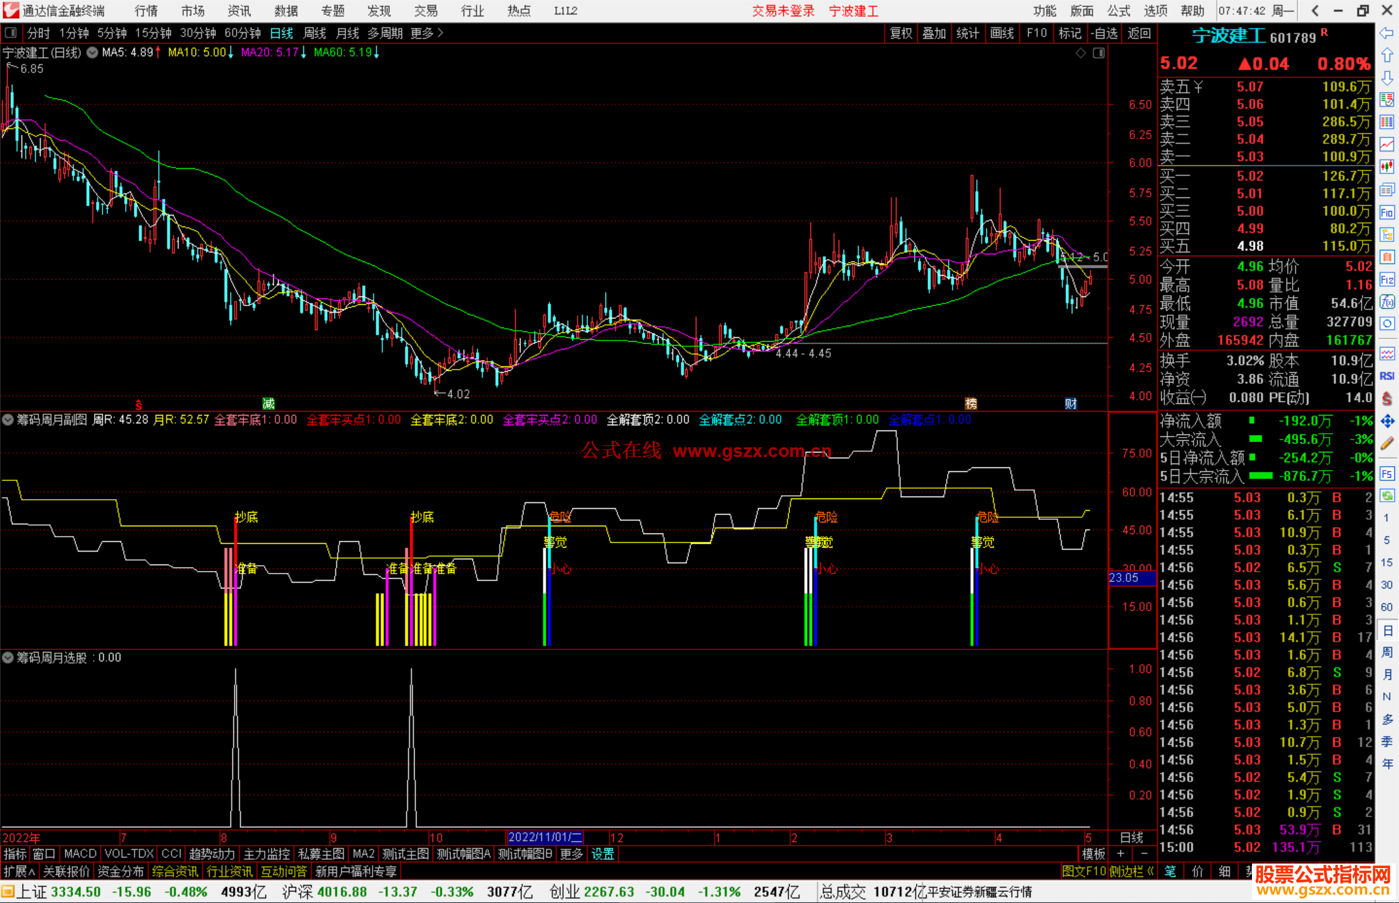Image resolution: width=1399 pixels, height=903 pixels.
Task: Click the blue four-way move arrows icon
Action: pyautogui.click(x=1387, y=421)
